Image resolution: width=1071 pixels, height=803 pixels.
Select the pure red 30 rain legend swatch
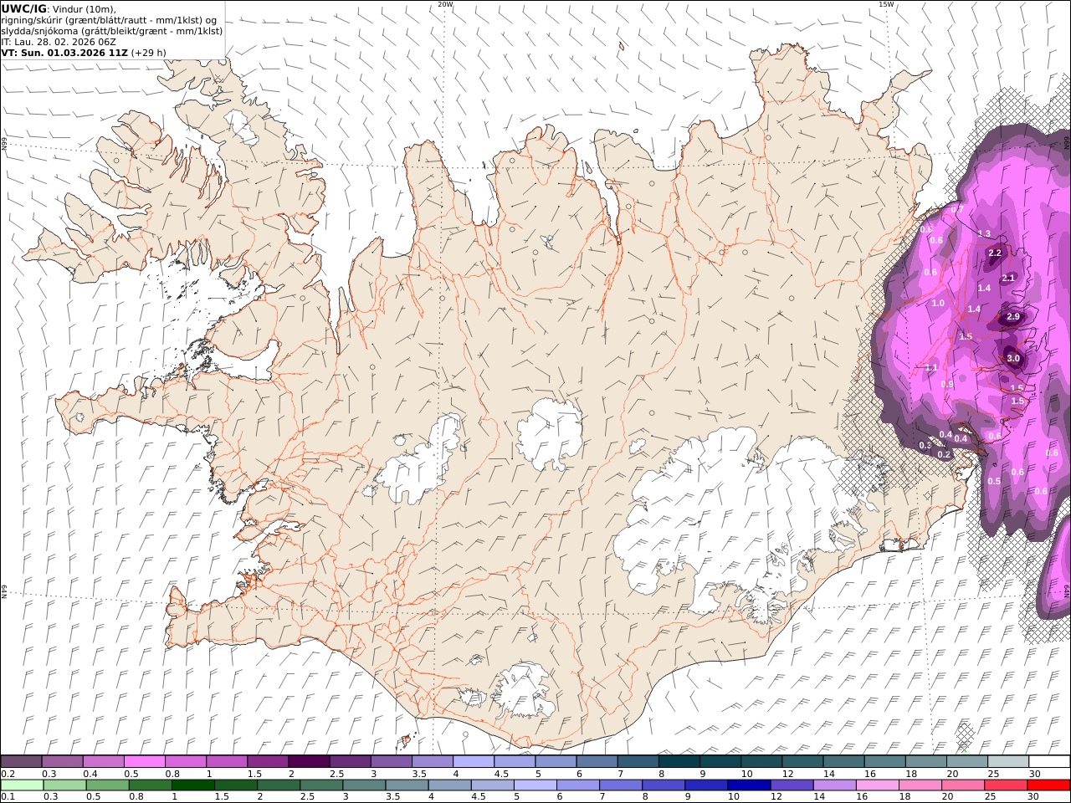[1048, 785]
